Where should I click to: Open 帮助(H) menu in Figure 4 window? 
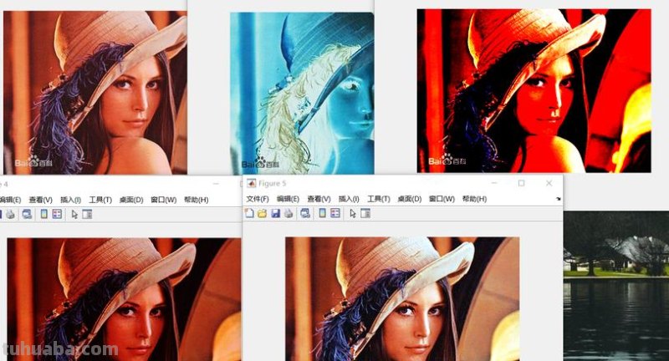(x=197, y=200)
